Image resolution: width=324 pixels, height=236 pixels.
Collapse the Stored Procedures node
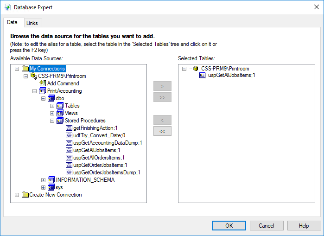click(52, 121)
